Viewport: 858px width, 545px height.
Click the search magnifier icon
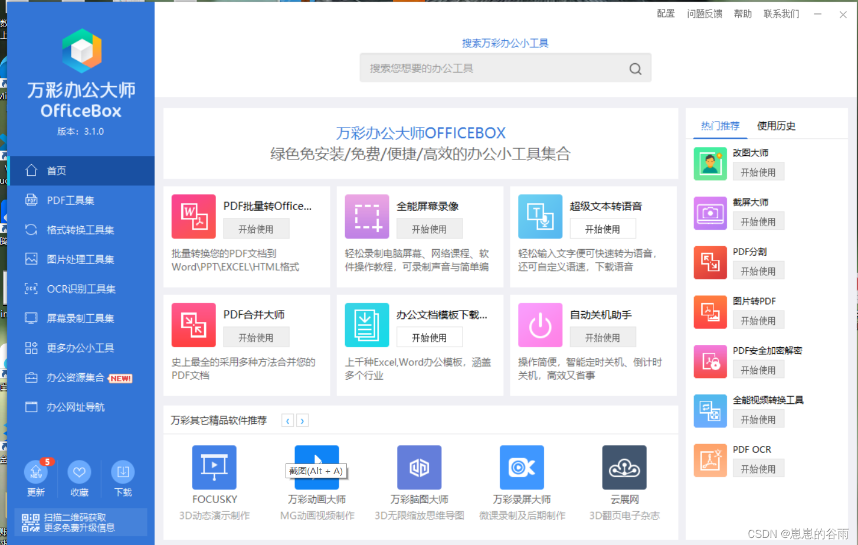(635, 68)
